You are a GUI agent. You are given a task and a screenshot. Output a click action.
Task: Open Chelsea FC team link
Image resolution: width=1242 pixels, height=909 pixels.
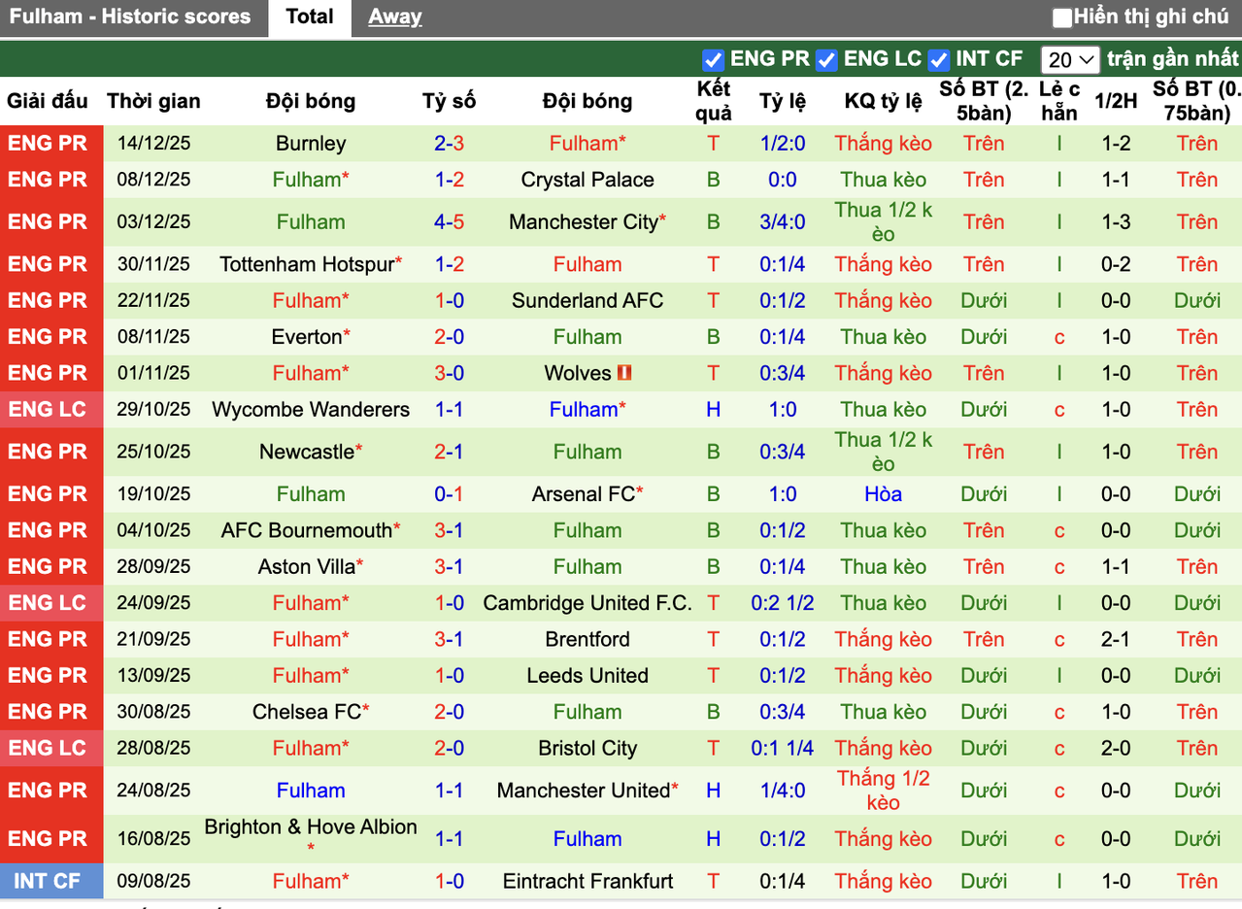(307, 712)
